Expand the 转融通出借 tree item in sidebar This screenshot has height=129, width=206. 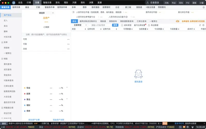point(2,108)
